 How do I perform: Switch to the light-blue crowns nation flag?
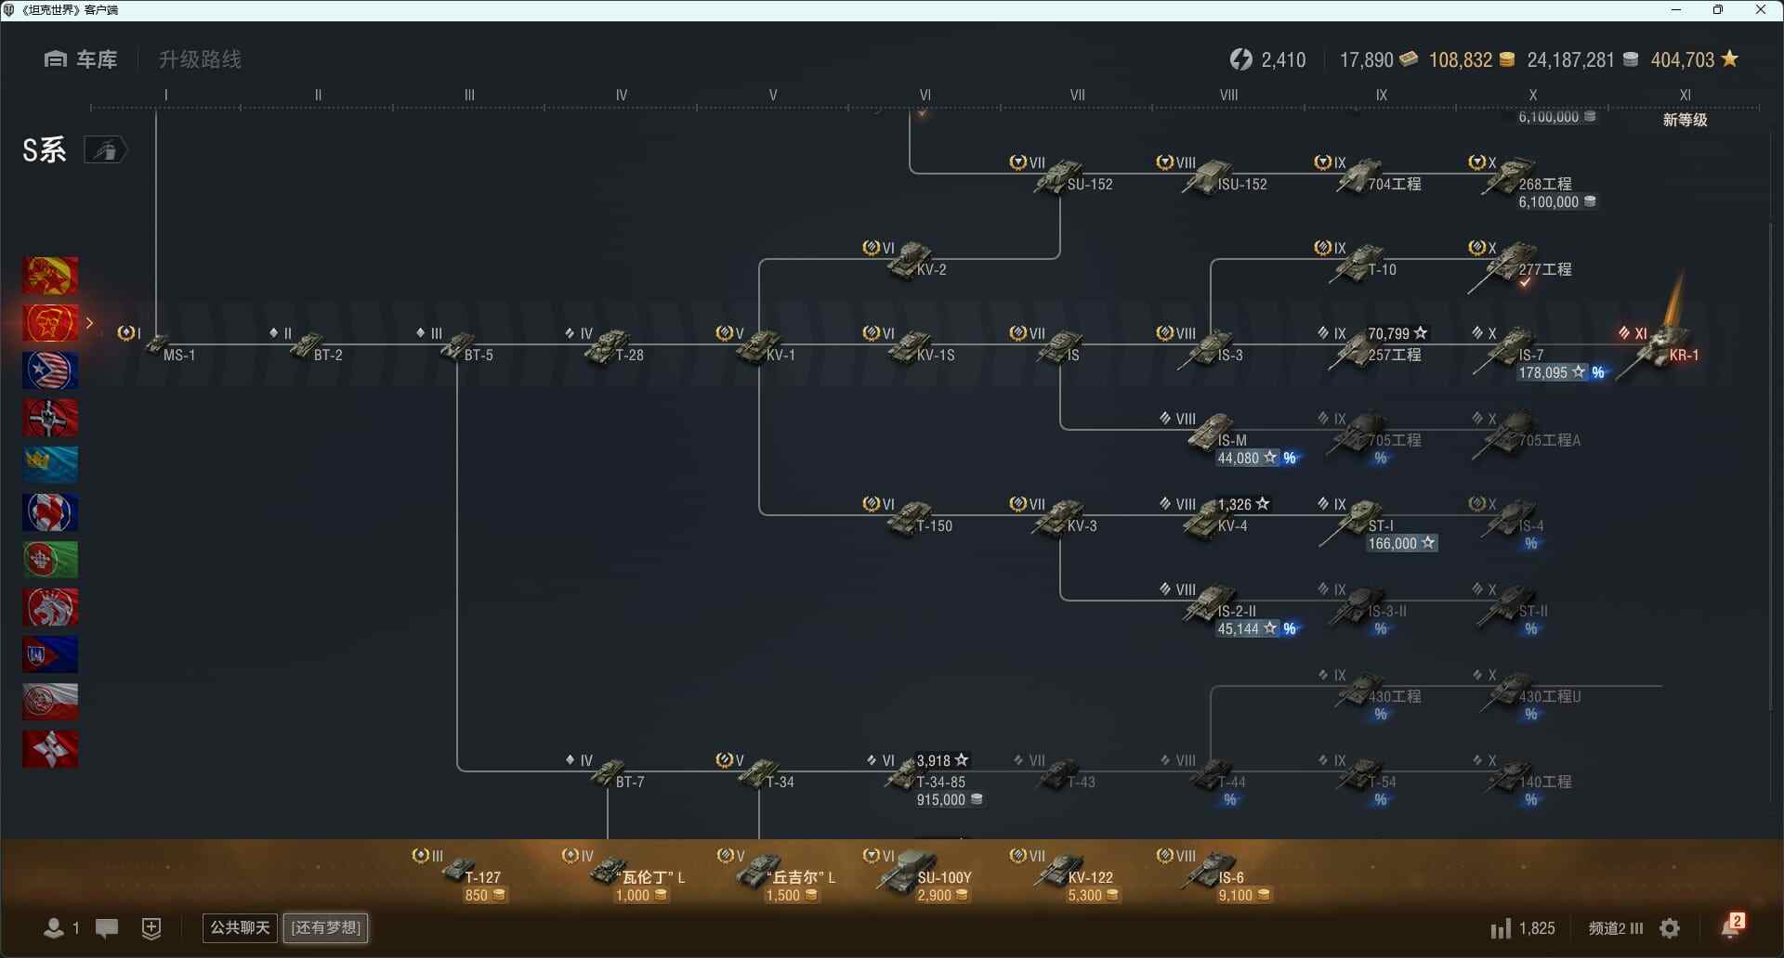(50, 465)
